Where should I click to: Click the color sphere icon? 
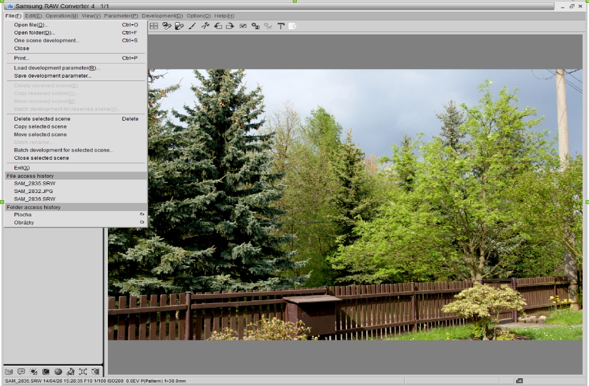[x=58, y=371]
